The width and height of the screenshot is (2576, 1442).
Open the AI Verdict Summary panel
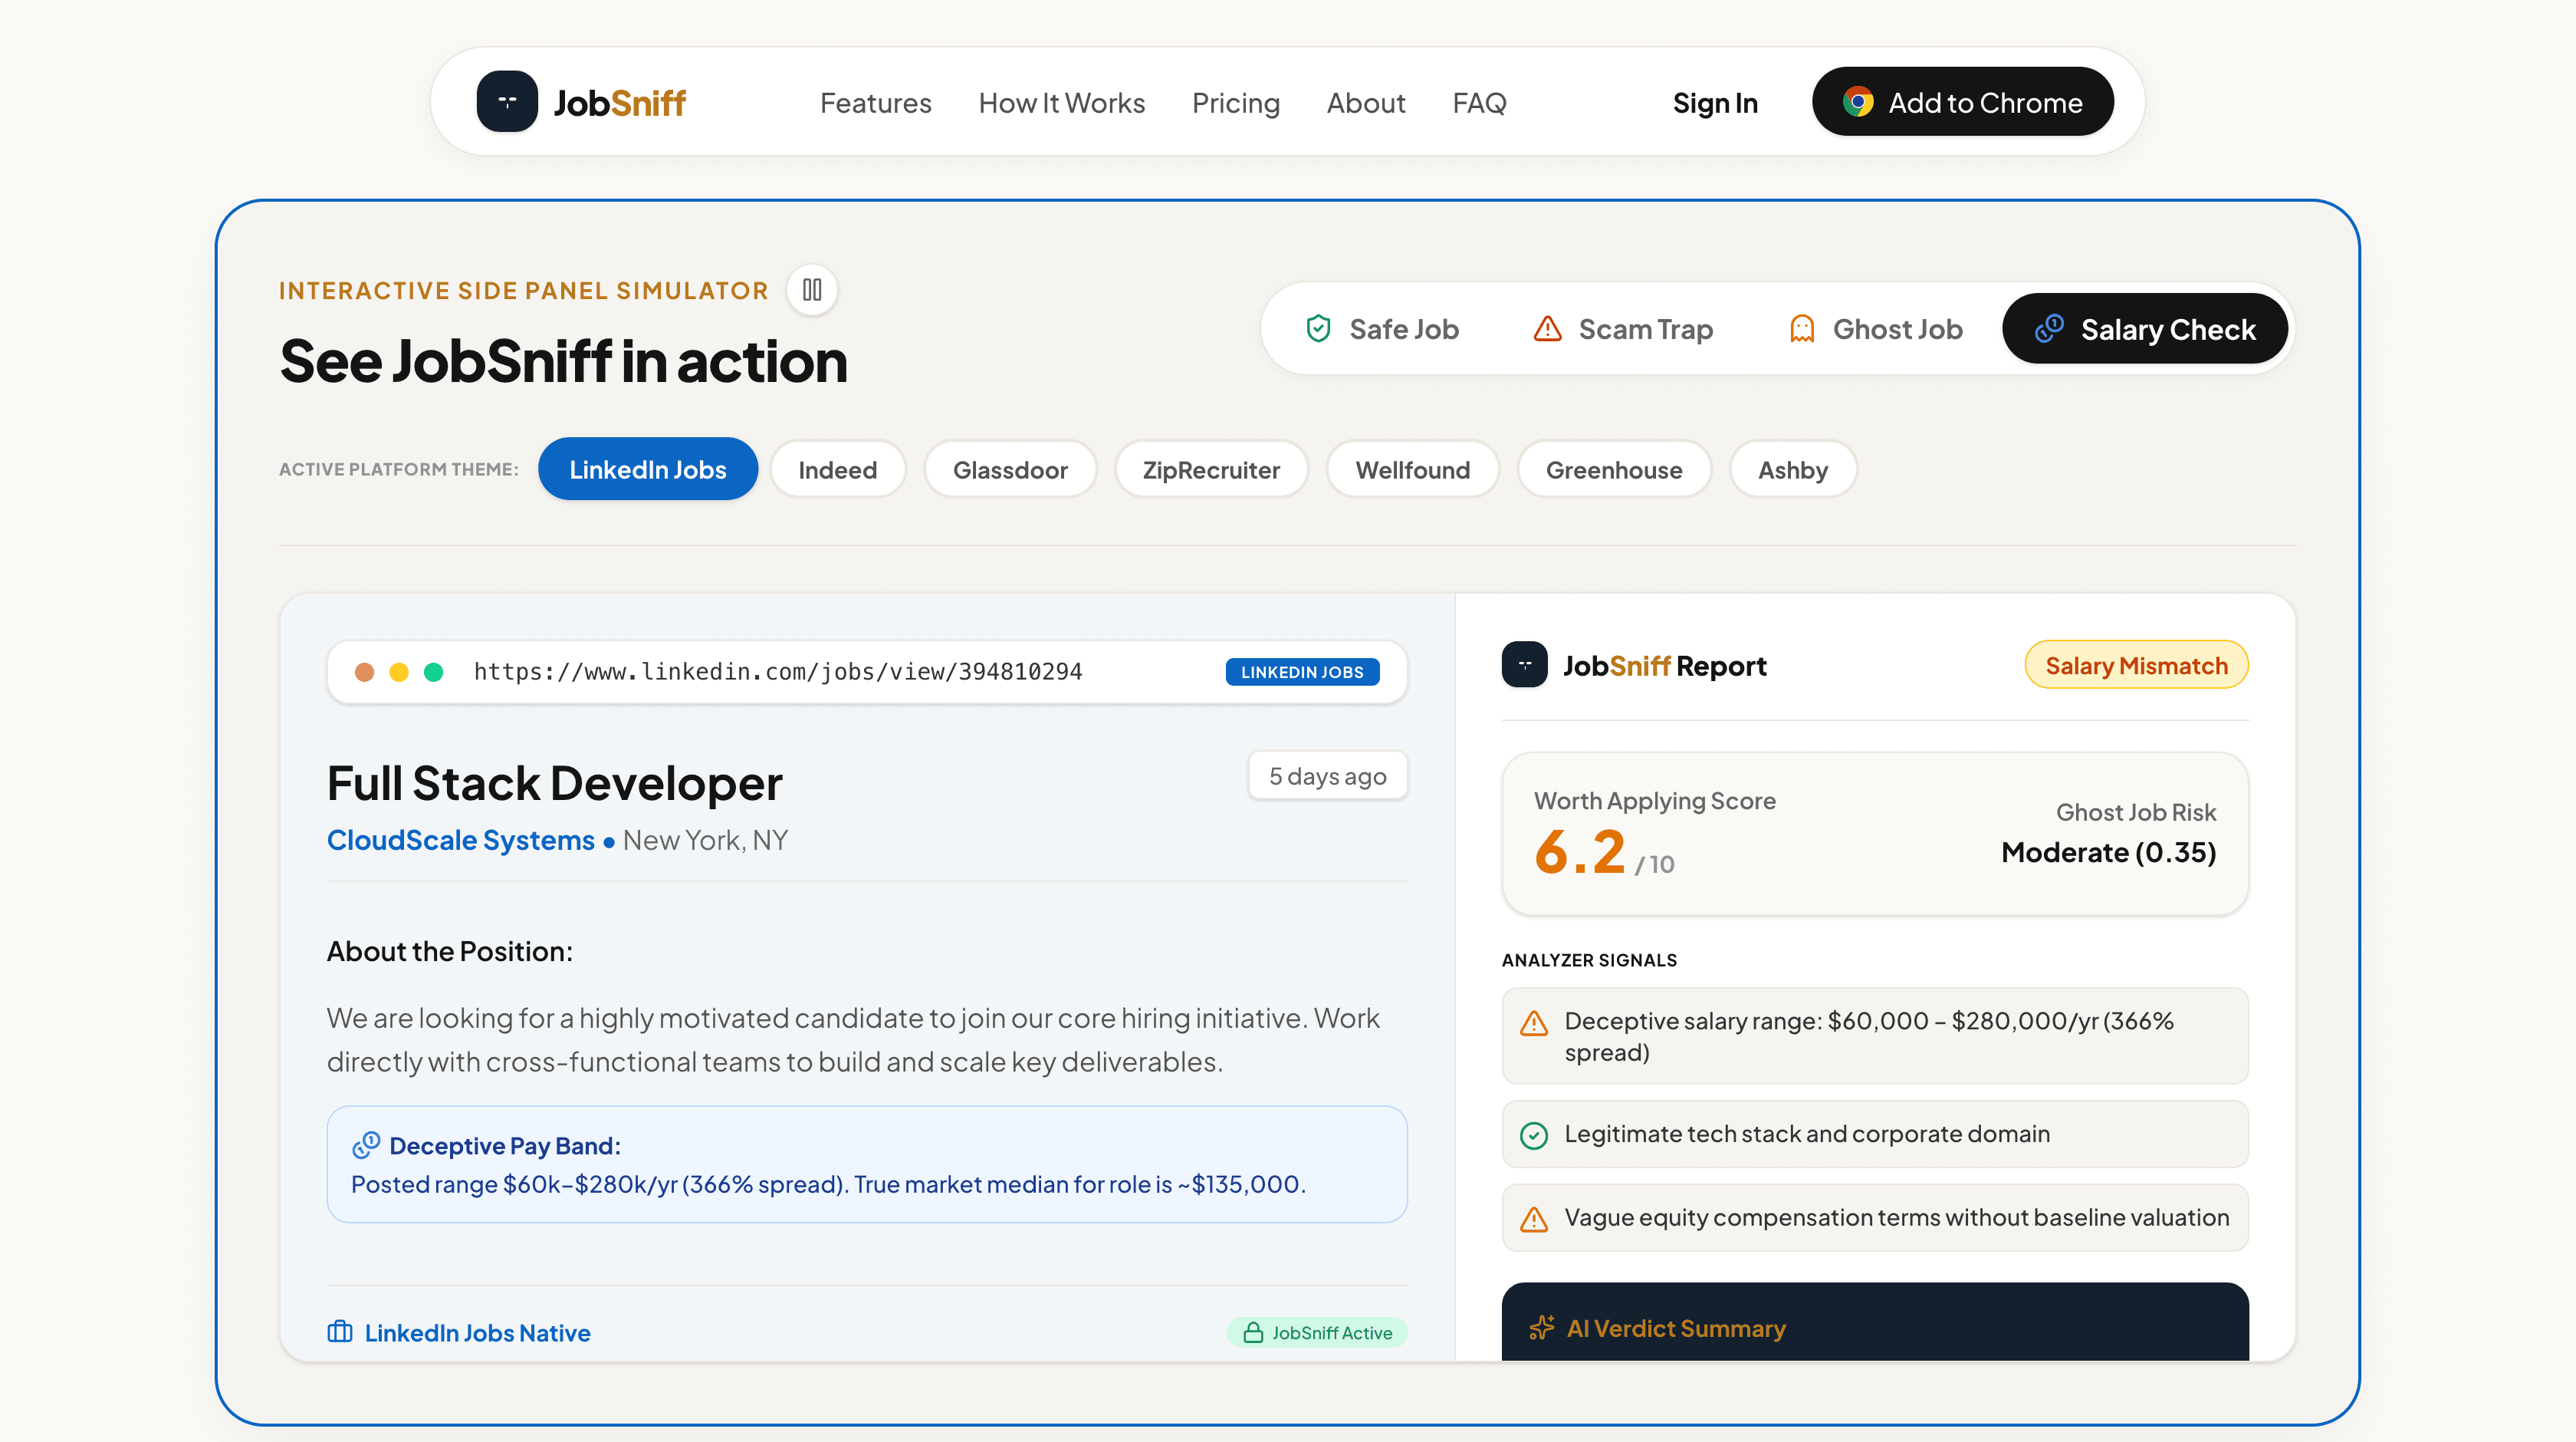pos(1875,1322)
